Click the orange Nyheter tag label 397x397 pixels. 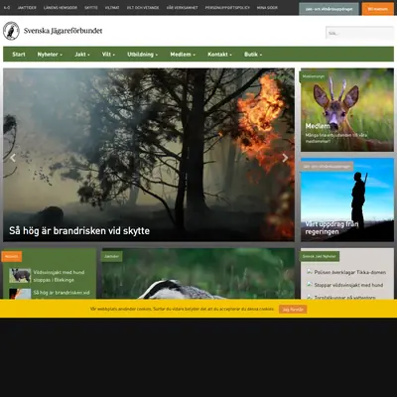tap(12, 256)
